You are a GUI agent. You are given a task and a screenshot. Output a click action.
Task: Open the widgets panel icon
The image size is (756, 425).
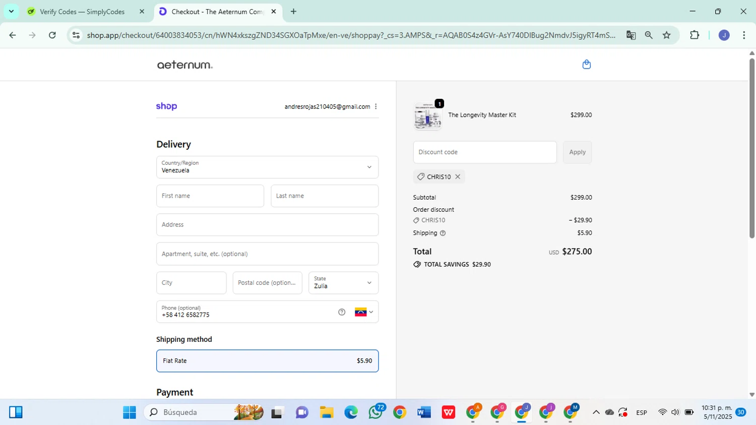16,412
